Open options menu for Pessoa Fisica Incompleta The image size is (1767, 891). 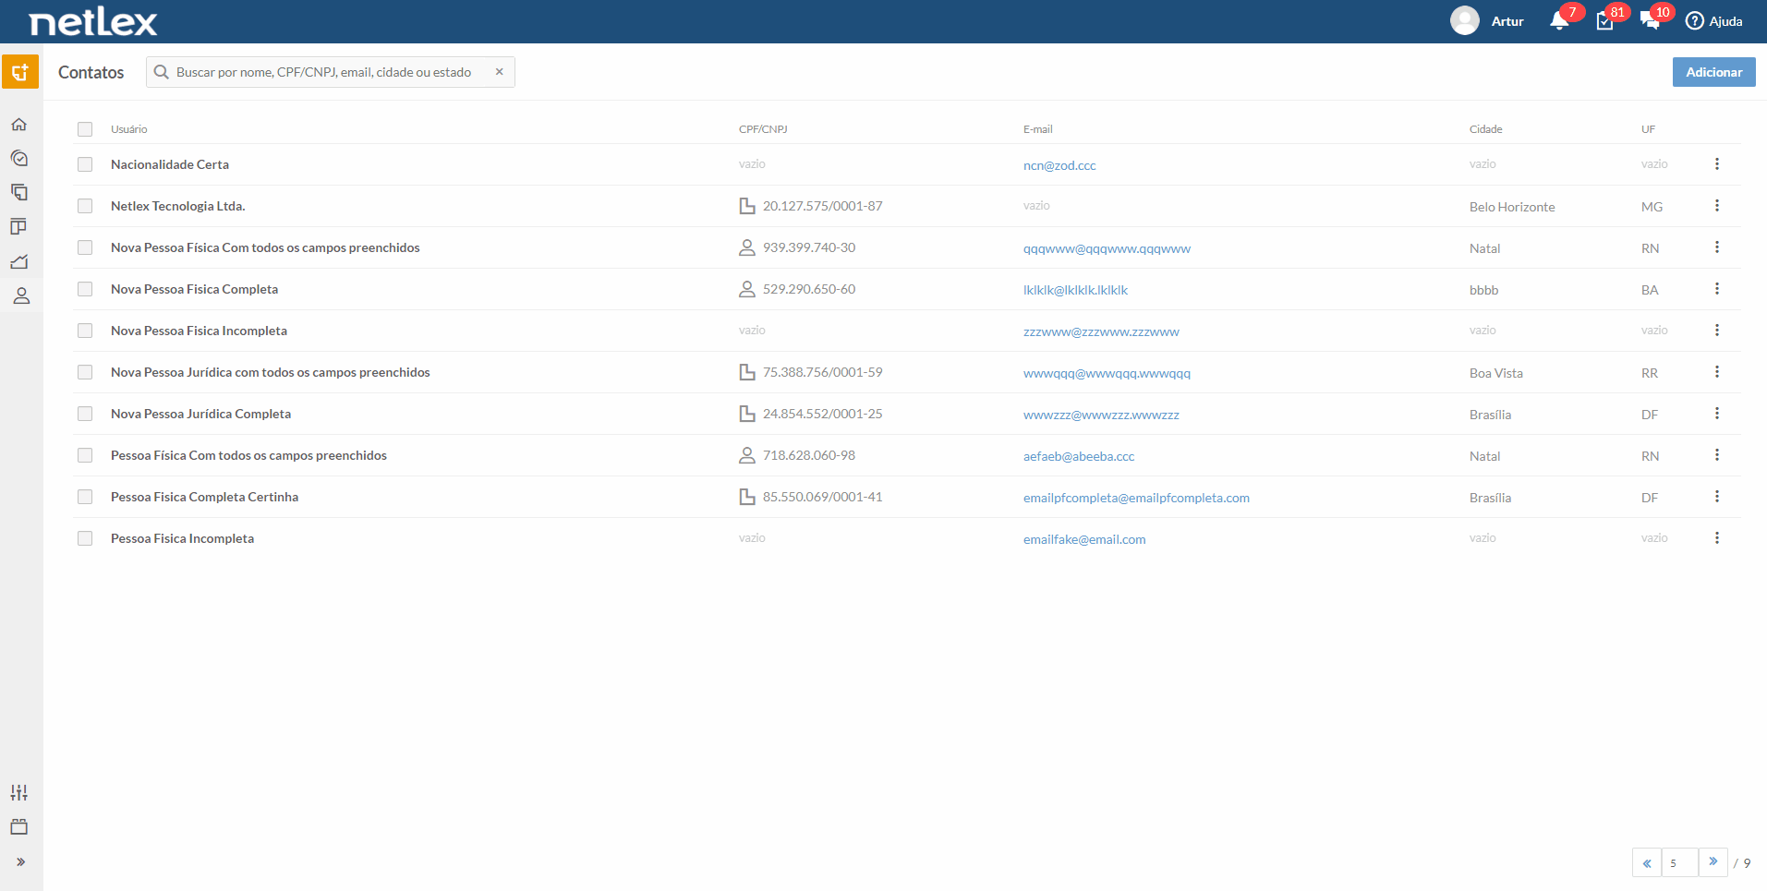tap(1717, 538)
